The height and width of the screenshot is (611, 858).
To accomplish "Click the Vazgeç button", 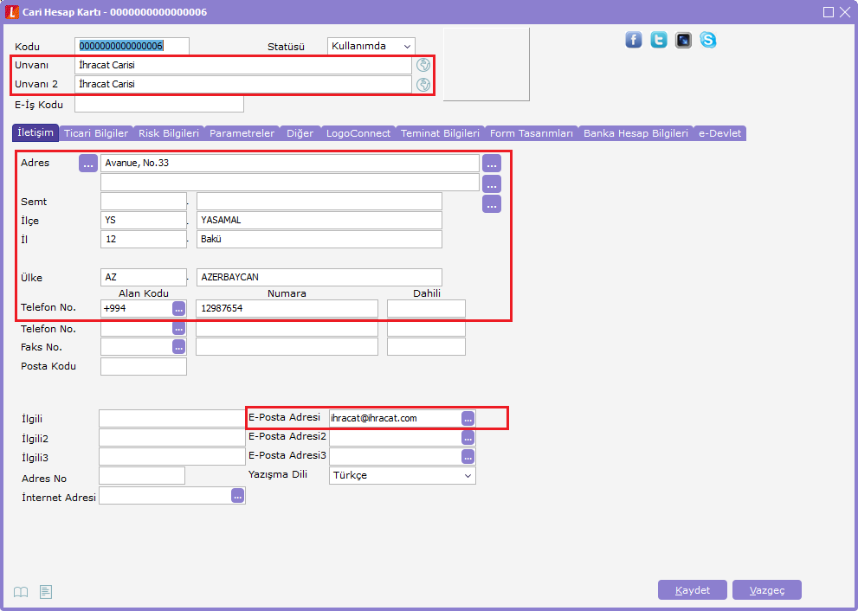I will click(x=766, y=590).
